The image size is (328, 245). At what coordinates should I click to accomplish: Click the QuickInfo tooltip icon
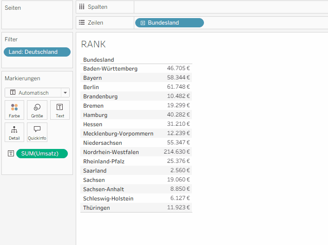click(37, 132)
